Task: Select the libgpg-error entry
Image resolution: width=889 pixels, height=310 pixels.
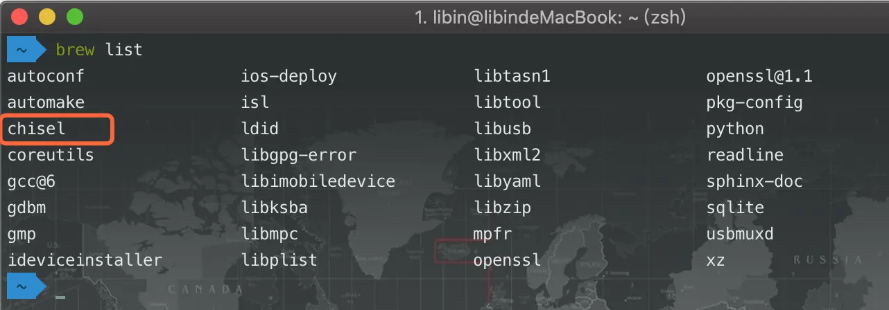Action: coord(299,155)
